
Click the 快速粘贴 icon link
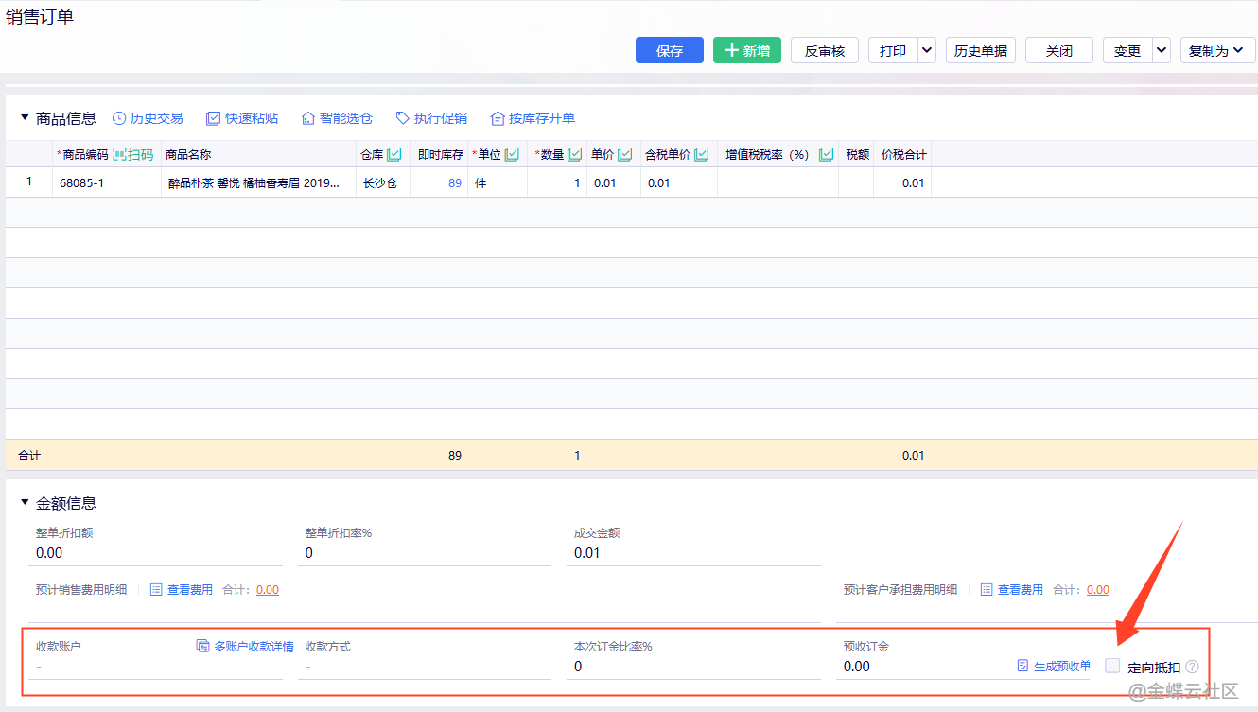tap(242, 118)
